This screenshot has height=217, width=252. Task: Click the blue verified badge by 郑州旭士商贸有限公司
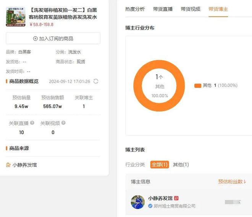point(150,206)
